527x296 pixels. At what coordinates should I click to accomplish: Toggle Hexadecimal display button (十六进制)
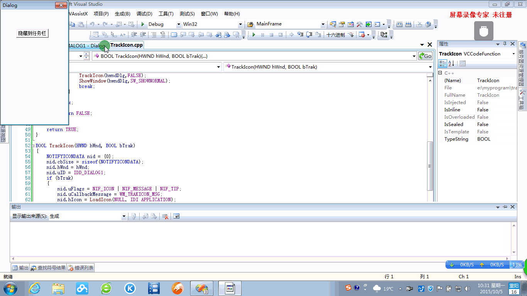coord(336,35)
